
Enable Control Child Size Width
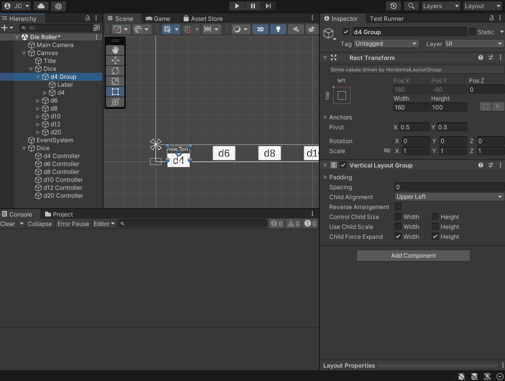(398, 217)
